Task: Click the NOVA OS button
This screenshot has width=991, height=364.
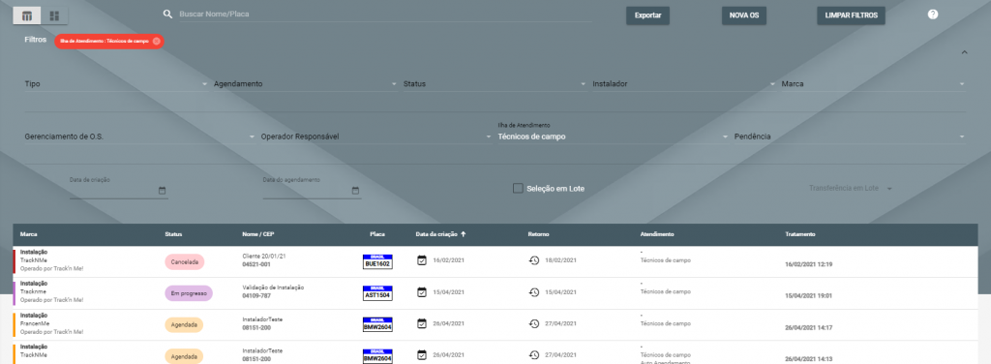Action: point(744,15)
